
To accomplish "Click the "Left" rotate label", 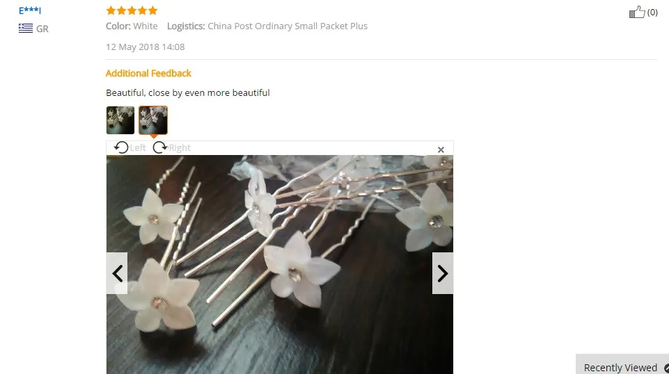I will click(138, 148).
